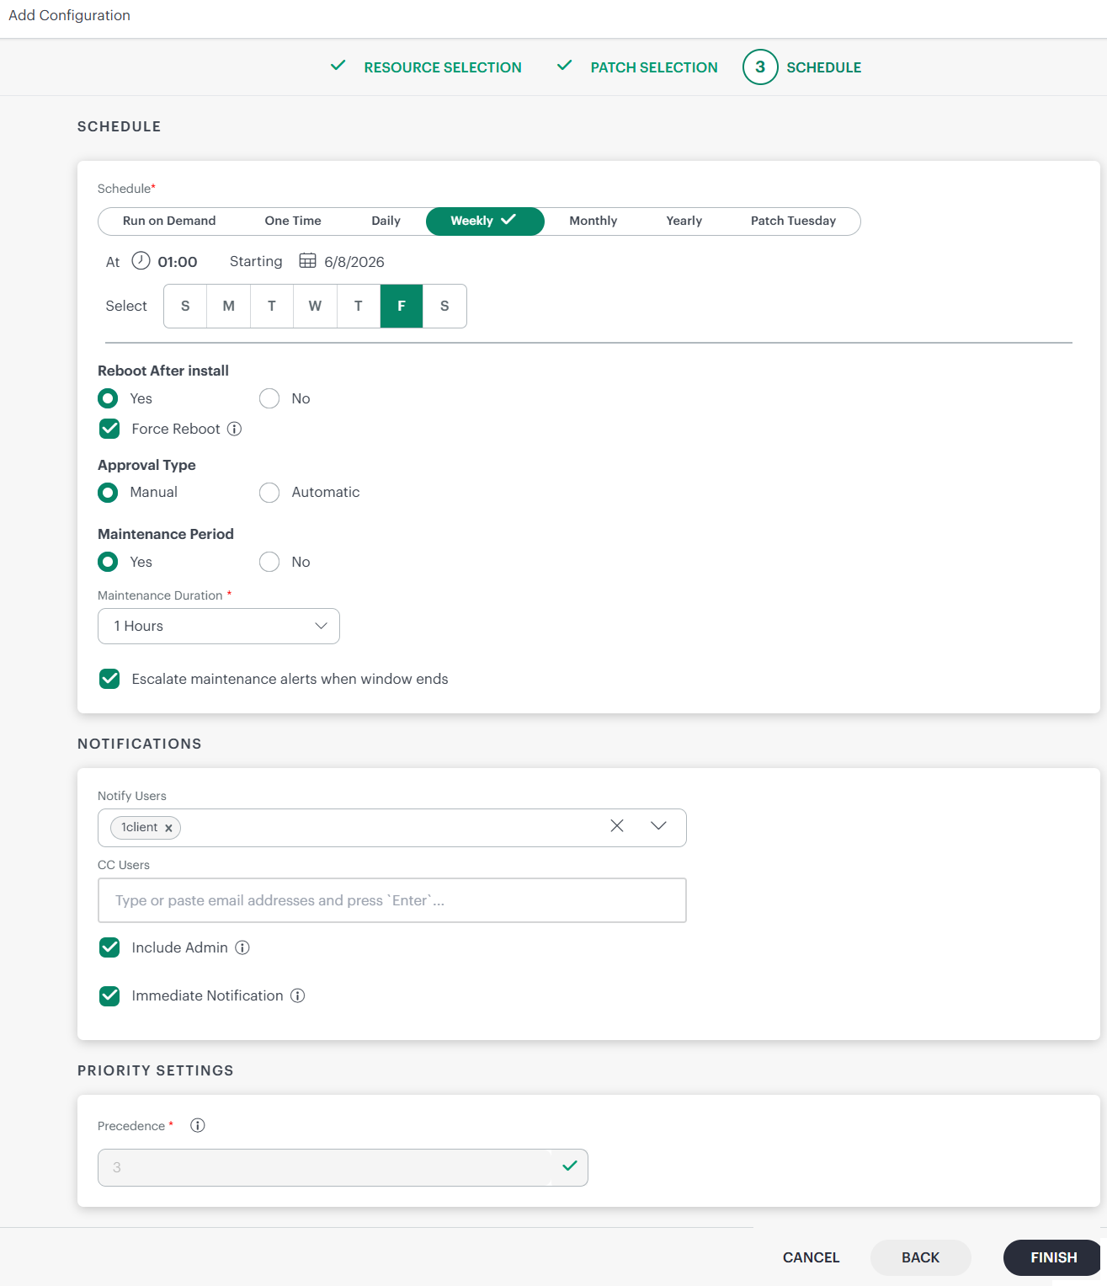Select No for Reboot After Install
1107x1286 pixels.
(x=269, y=398)
